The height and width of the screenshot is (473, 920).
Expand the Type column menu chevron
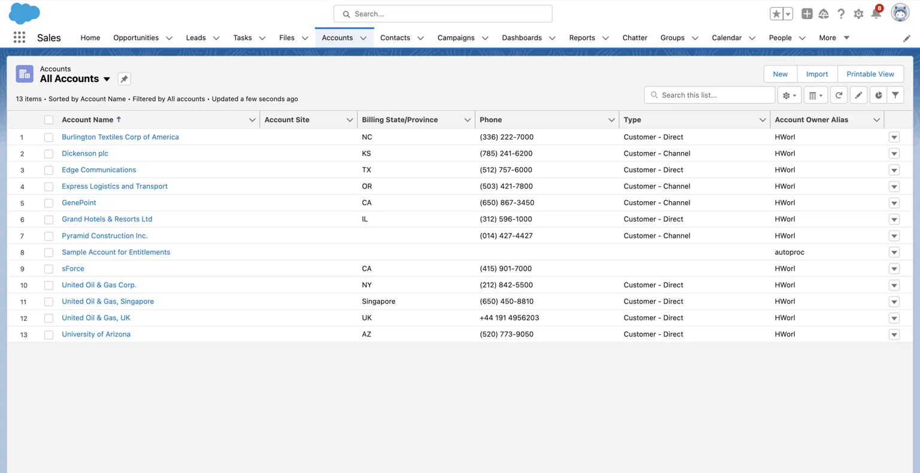click(762, 120)
